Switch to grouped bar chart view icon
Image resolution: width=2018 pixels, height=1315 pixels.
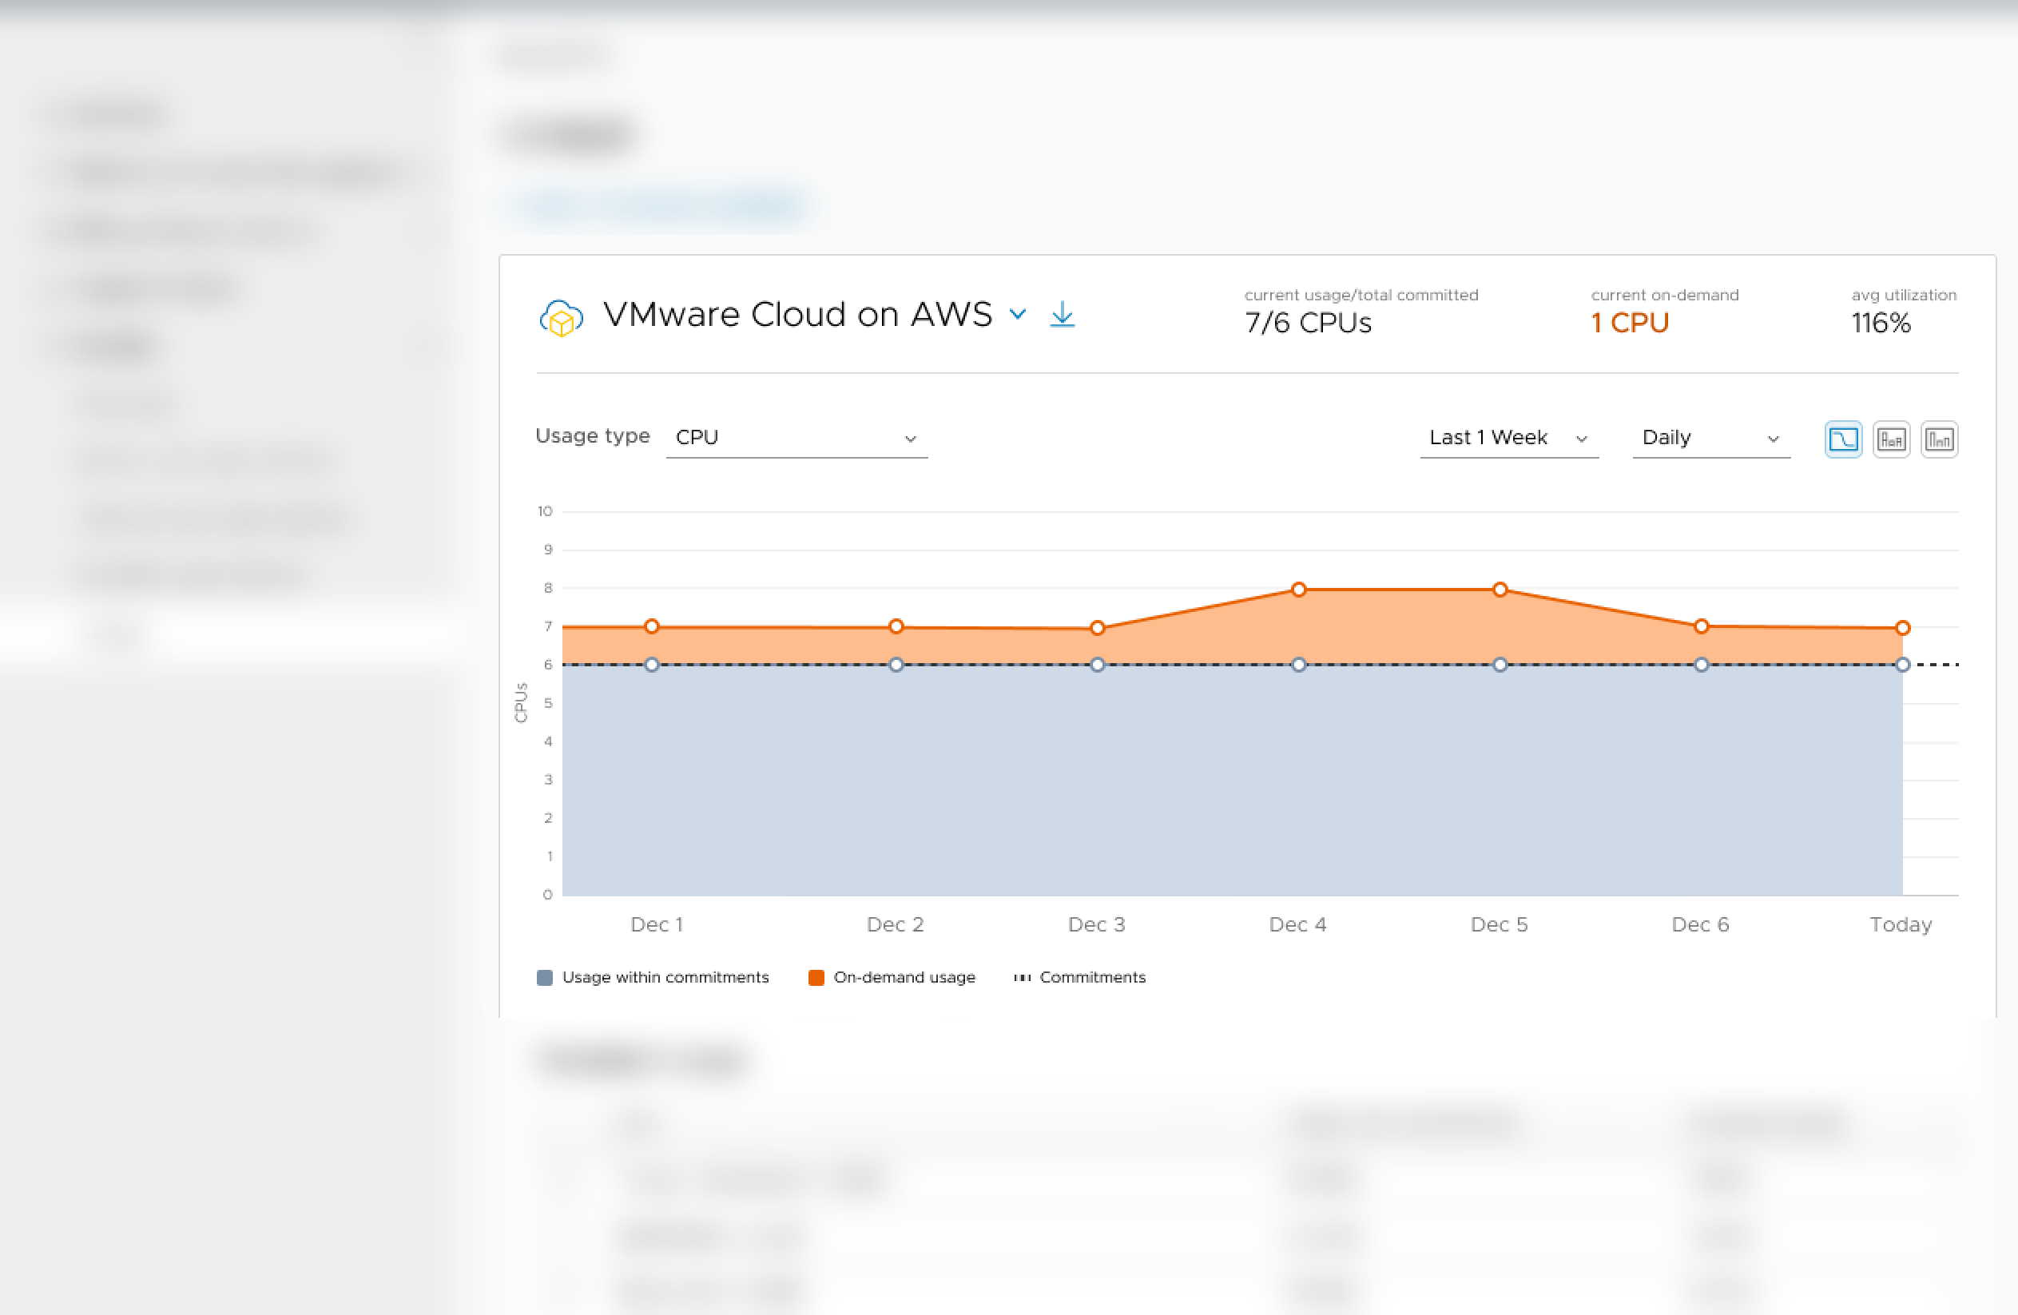(1939, 439)
